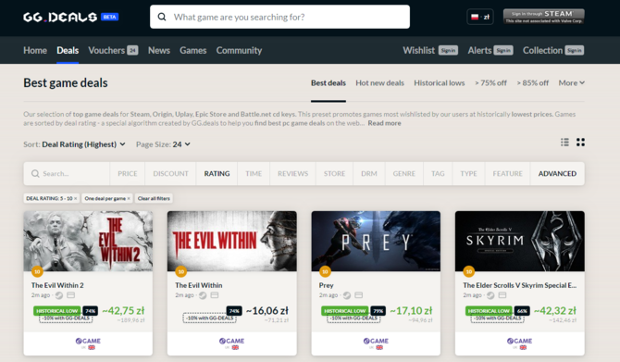Open the TIME filter
The width and height of the screenshot is (620, 362).
pyautogui.click(x=254, y=174)
